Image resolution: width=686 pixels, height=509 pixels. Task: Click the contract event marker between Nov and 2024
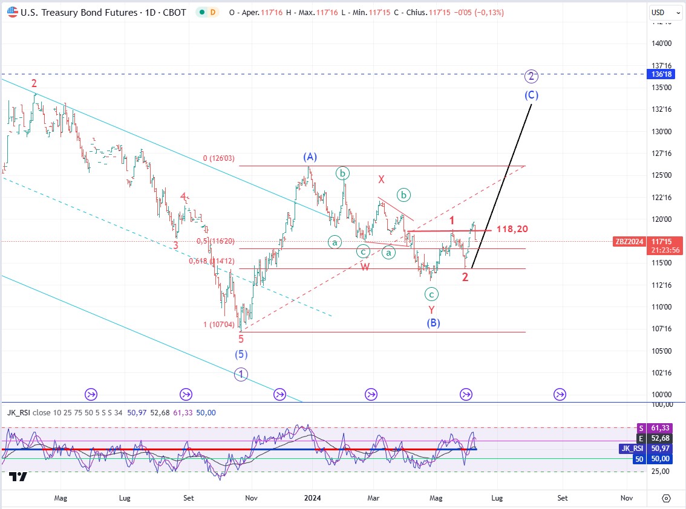coord(279,394)
